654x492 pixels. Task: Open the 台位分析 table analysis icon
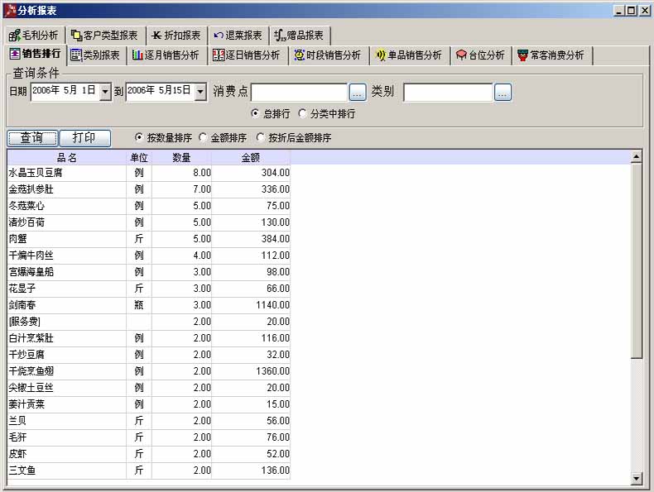[x=461, y=55]
